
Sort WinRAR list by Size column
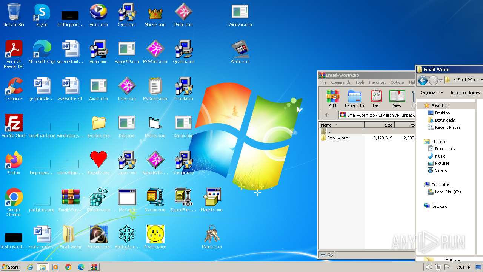pyautogui.click(x=379, y=125)
